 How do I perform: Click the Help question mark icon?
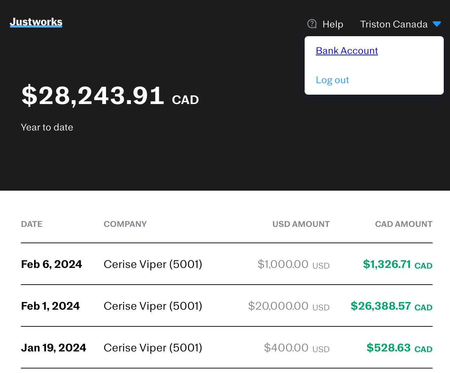(312, 24)
